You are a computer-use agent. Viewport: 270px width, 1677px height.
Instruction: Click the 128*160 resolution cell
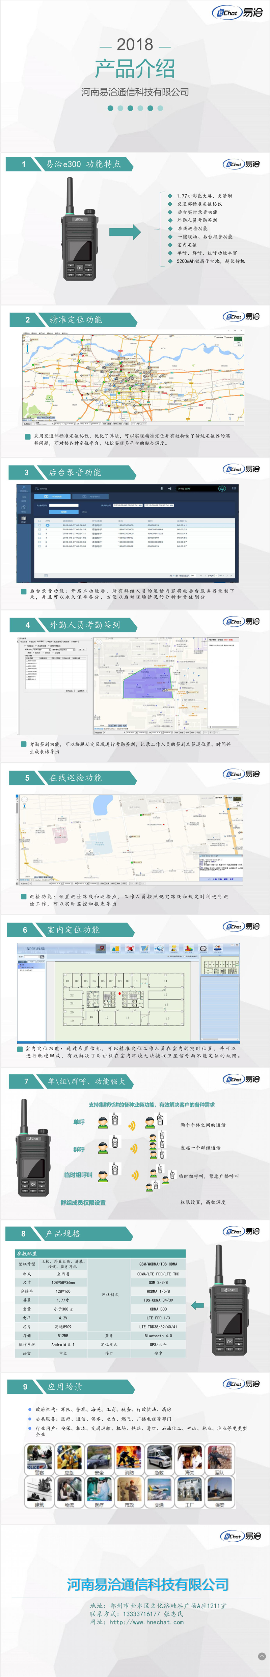pyautogui.click(x=63, y=1292)
